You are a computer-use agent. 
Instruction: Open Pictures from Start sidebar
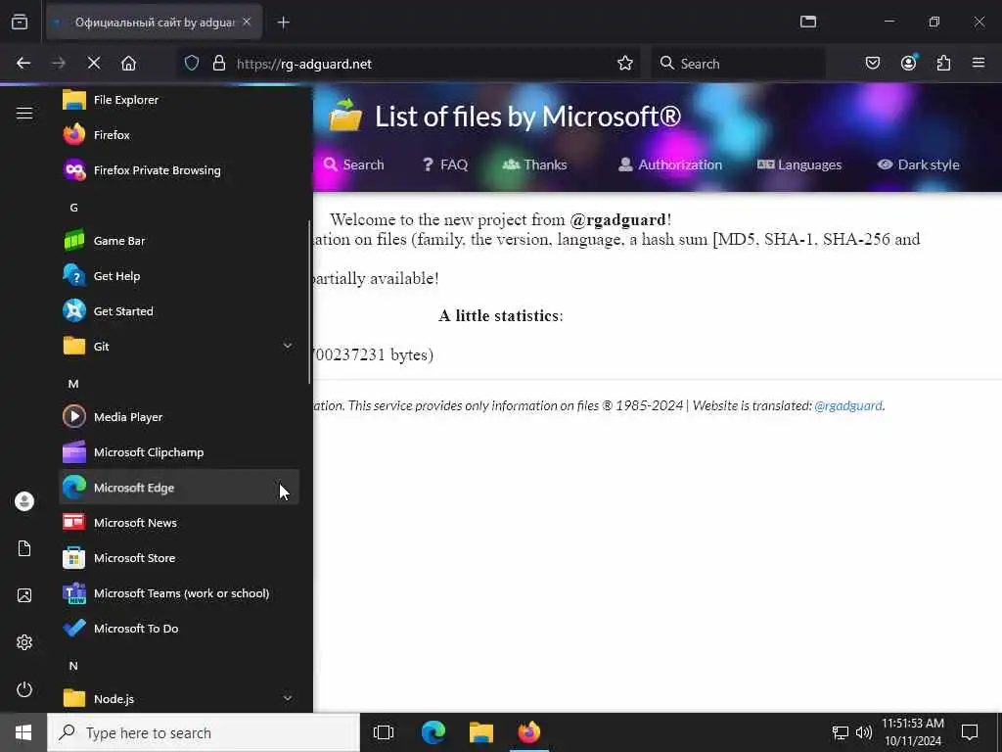click(24, 595)
